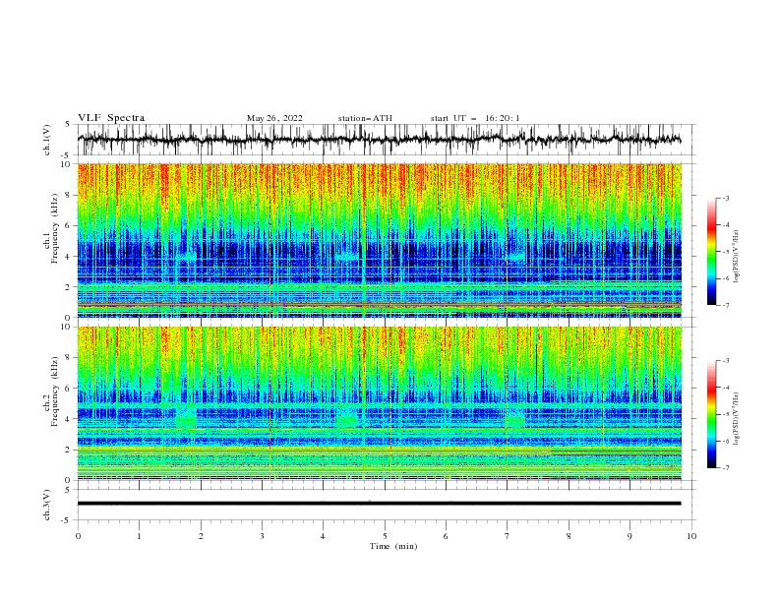Click the "2" kHz tick of ch.2 spectrogram
The width and height of the screenshot is (779, 602).
point(68,450)
